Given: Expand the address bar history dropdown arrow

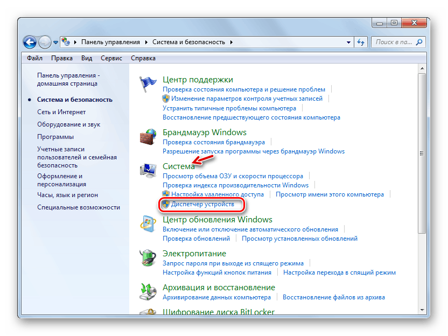Looking at the screenshot, I should pos(346,42).
